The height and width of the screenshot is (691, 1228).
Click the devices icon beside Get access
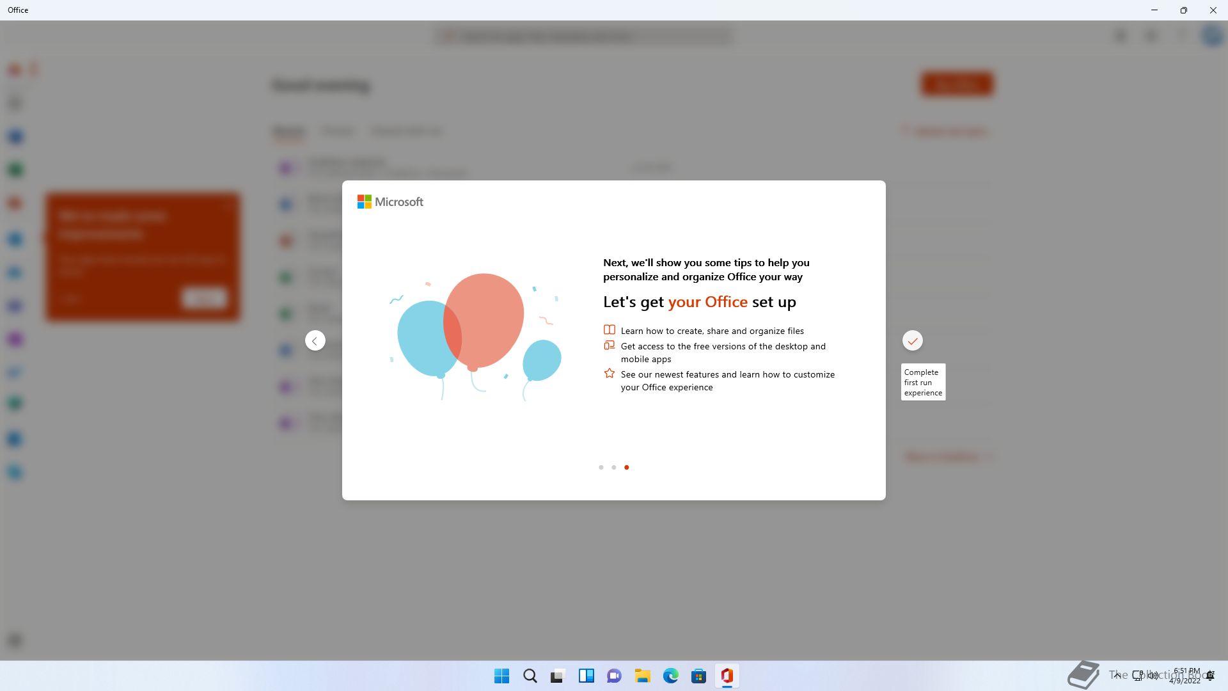pyautogui.click(x=610, y=345)
